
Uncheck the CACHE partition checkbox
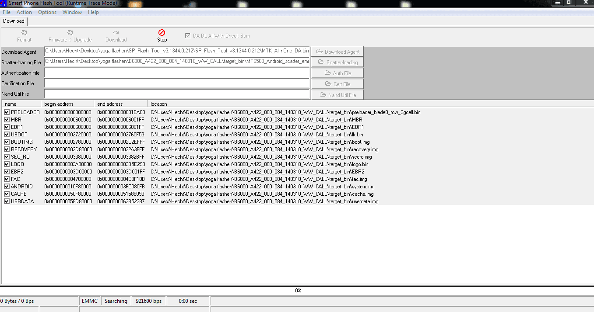7,194
